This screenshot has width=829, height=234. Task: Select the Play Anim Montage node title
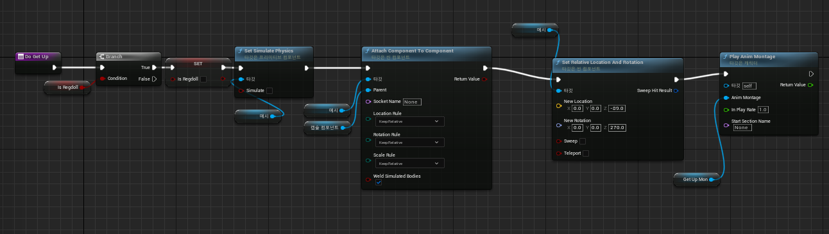click(752, 56)
